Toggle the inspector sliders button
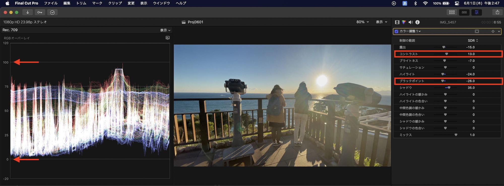 477,12
